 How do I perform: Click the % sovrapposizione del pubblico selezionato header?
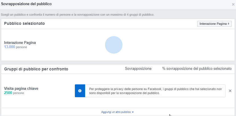[197, 69]
